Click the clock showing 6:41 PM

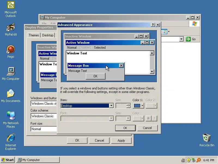coord(208,160)
